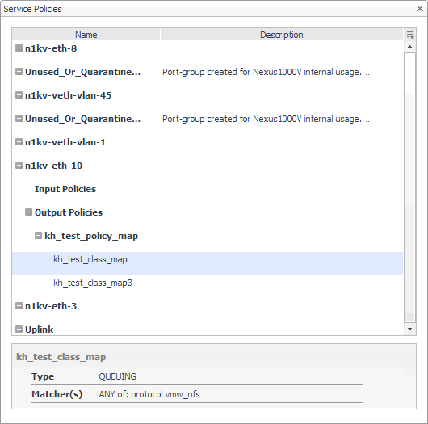Collapse the kh_test_policy_map node
428x424 pixels.
coord(38,236)
